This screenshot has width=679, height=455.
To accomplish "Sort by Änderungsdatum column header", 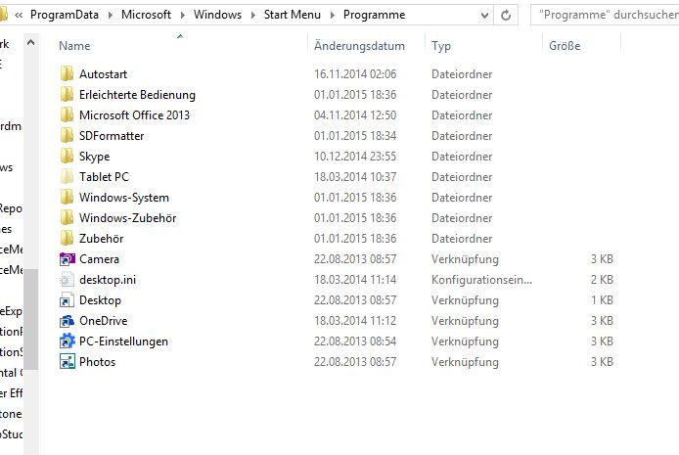I will (359, 46).
